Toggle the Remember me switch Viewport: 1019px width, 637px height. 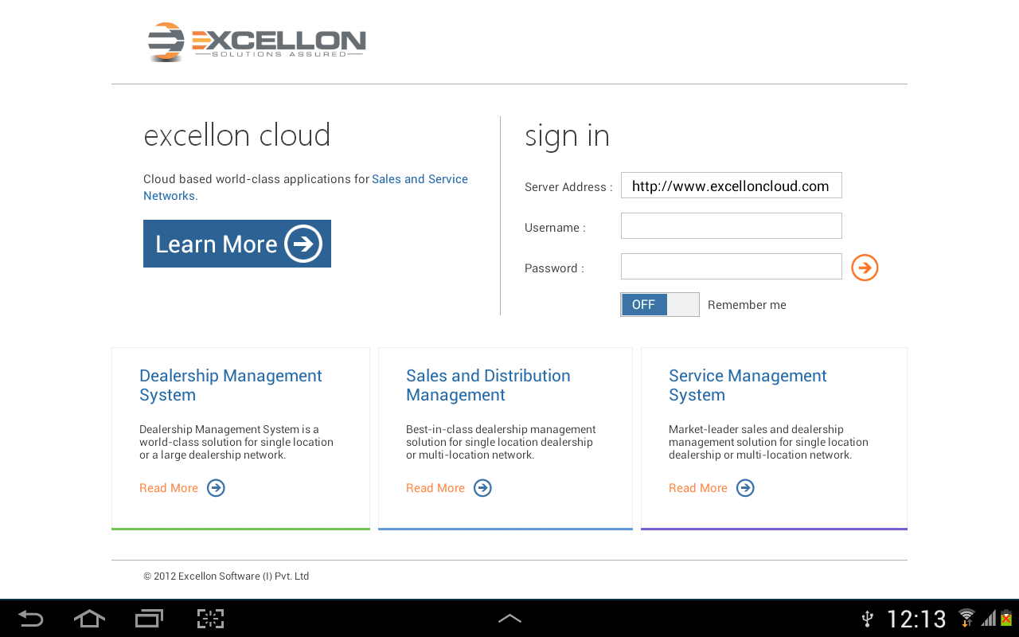pyautogui.click(x=660, y=305)
